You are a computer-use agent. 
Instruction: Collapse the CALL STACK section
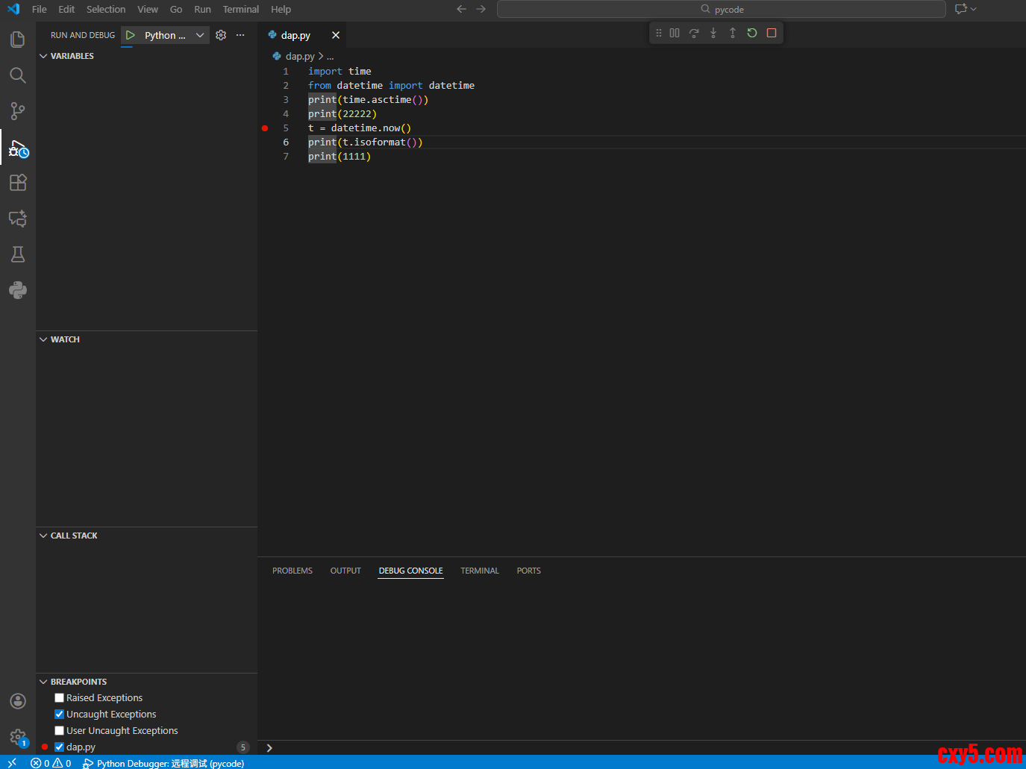point(74,536)
